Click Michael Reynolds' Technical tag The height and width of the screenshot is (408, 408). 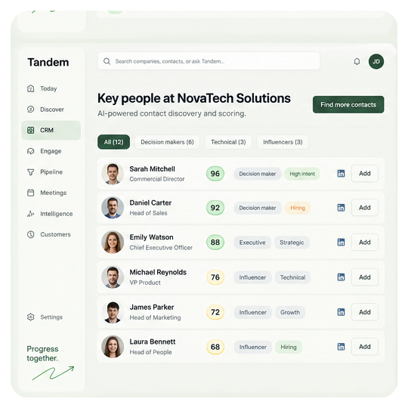click(292, 277)
